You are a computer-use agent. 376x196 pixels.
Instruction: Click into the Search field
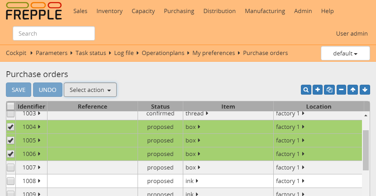pyautogui.click(x=54, y=33)
